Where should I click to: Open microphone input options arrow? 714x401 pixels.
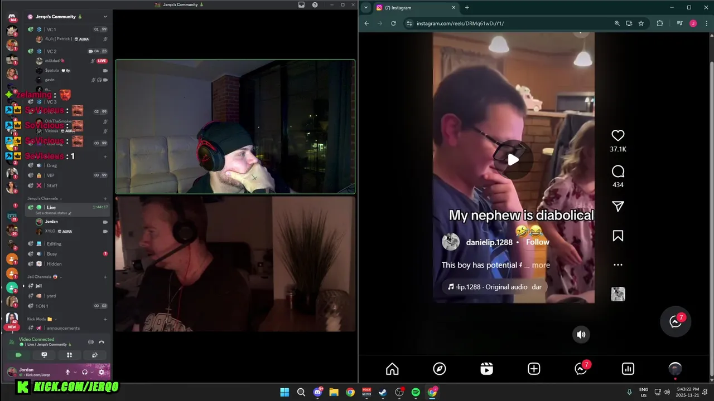click(x=75, y=372)
